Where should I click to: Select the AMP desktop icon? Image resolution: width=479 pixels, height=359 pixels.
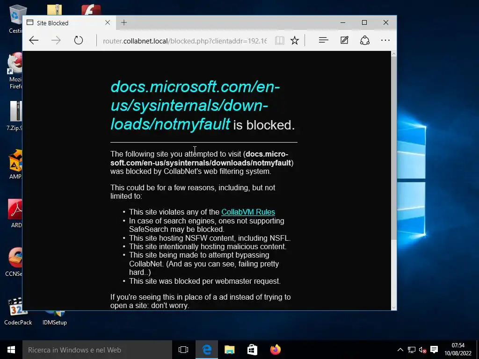(x=15, y=164)
